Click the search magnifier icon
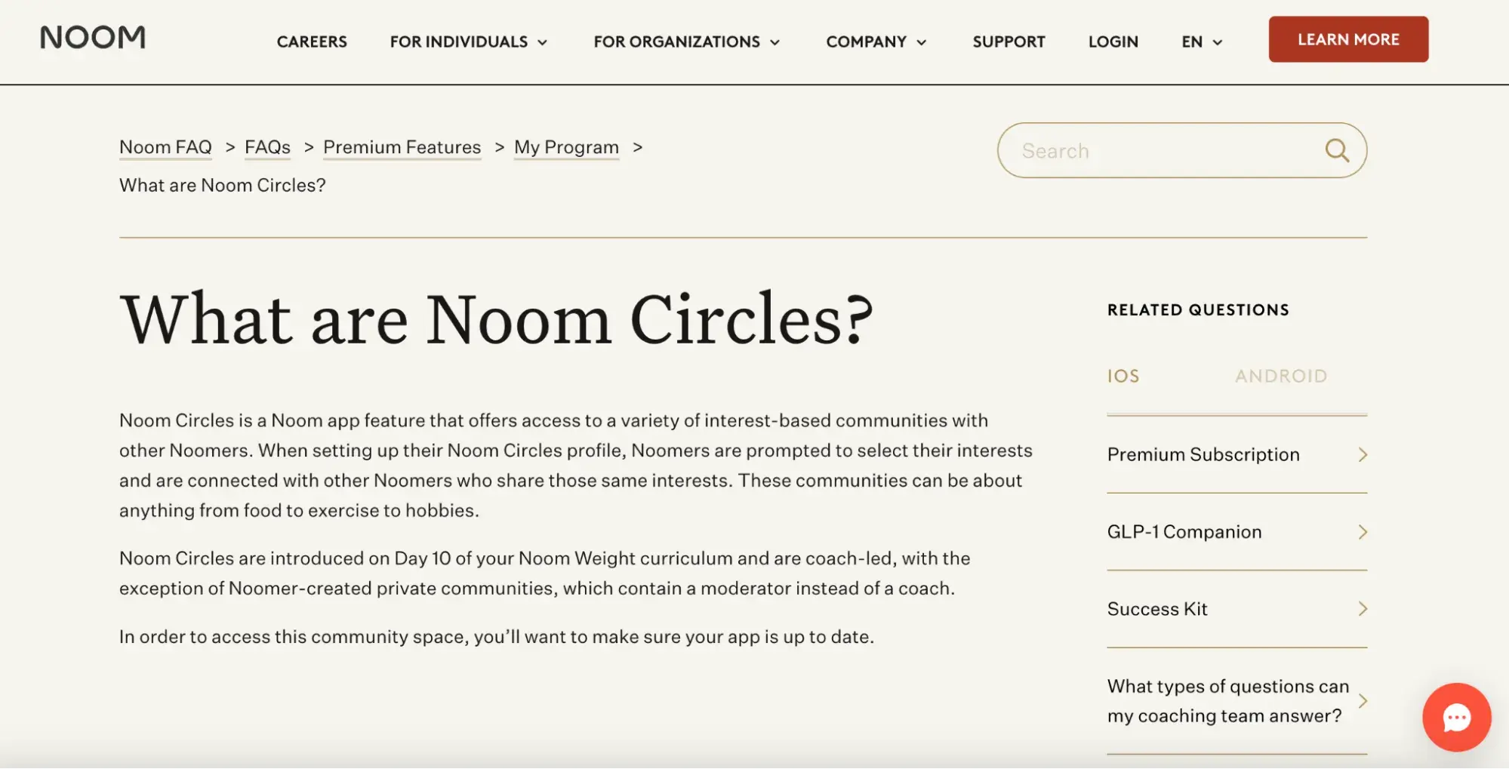This screenshot has height=769, width=1509. coord(1337,151)
